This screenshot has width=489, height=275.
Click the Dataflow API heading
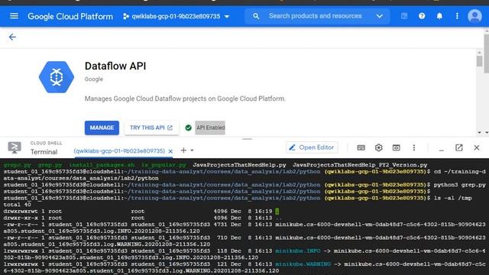[115, 66]
